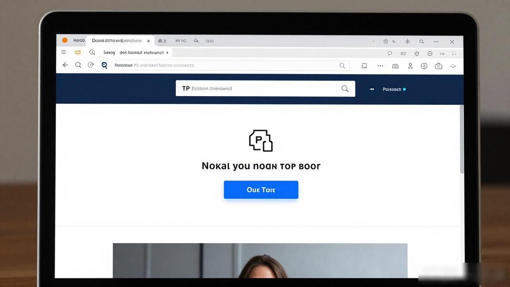Click the house-shaped icon in the navigation toolbar

[439, 66]
